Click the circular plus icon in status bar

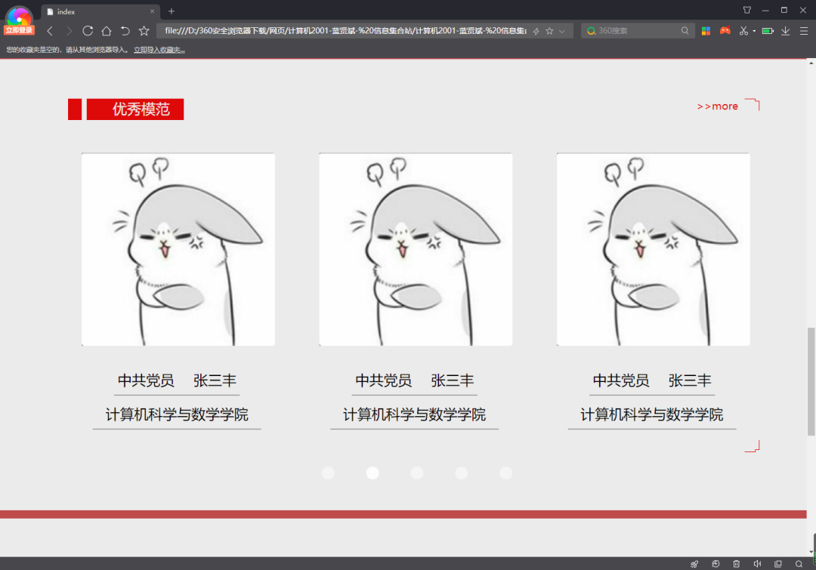point(716,564)
